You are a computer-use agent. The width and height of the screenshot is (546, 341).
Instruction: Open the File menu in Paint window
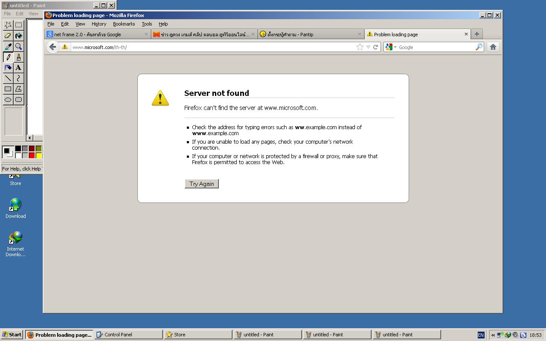coord(7,14)
